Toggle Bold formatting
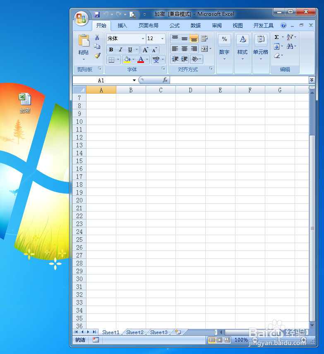 111,50
